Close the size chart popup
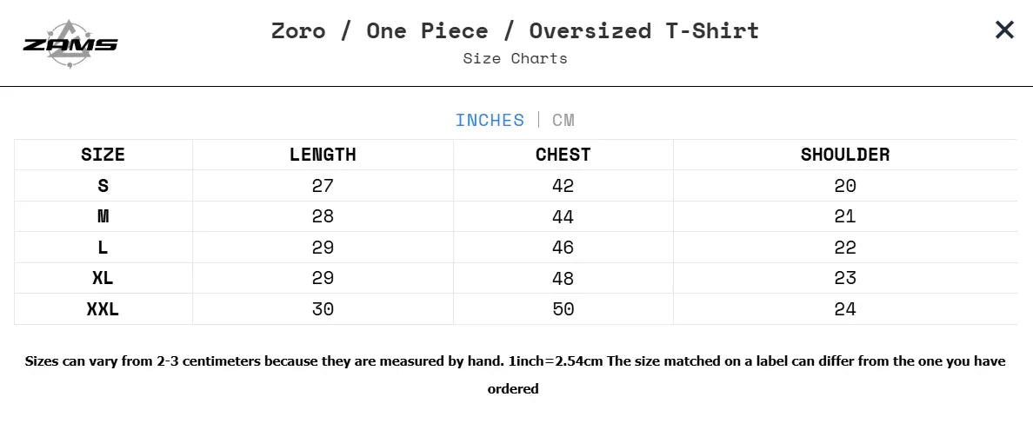 tap(1004, 30)
